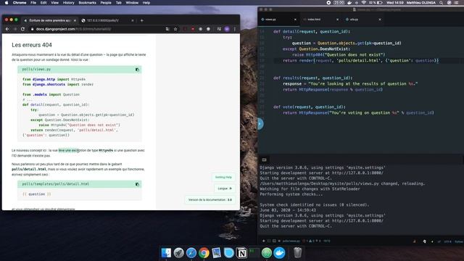464x261 pixels.
Task: Open the Python grammar selector in status bar
Action: coord(459,241)
